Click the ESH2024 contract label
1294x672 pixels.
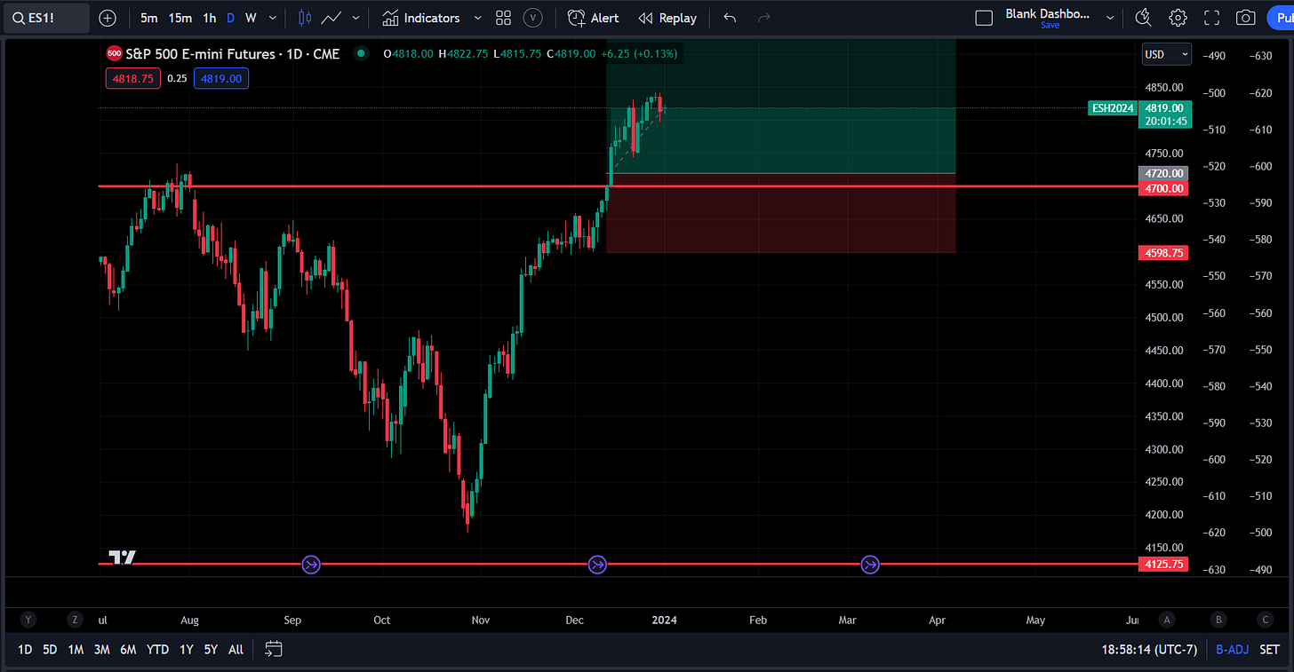[x=1113, y=108]
